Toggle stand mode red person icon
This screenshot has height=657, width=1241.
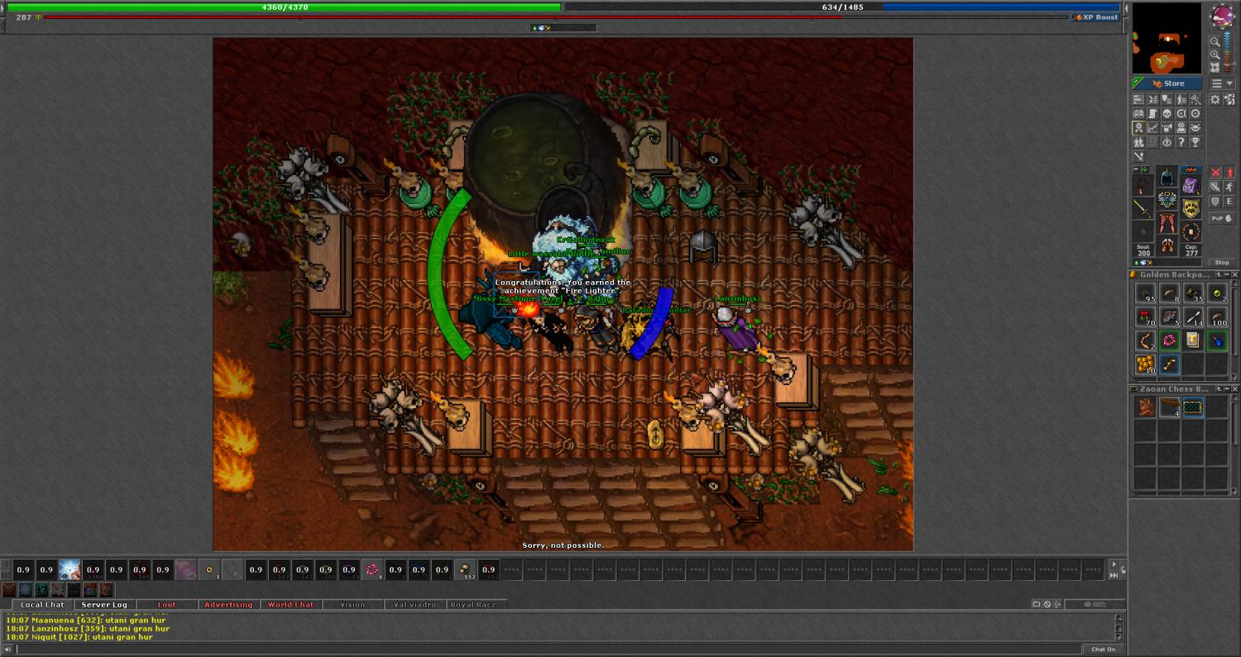click(x=1230, y=173)
